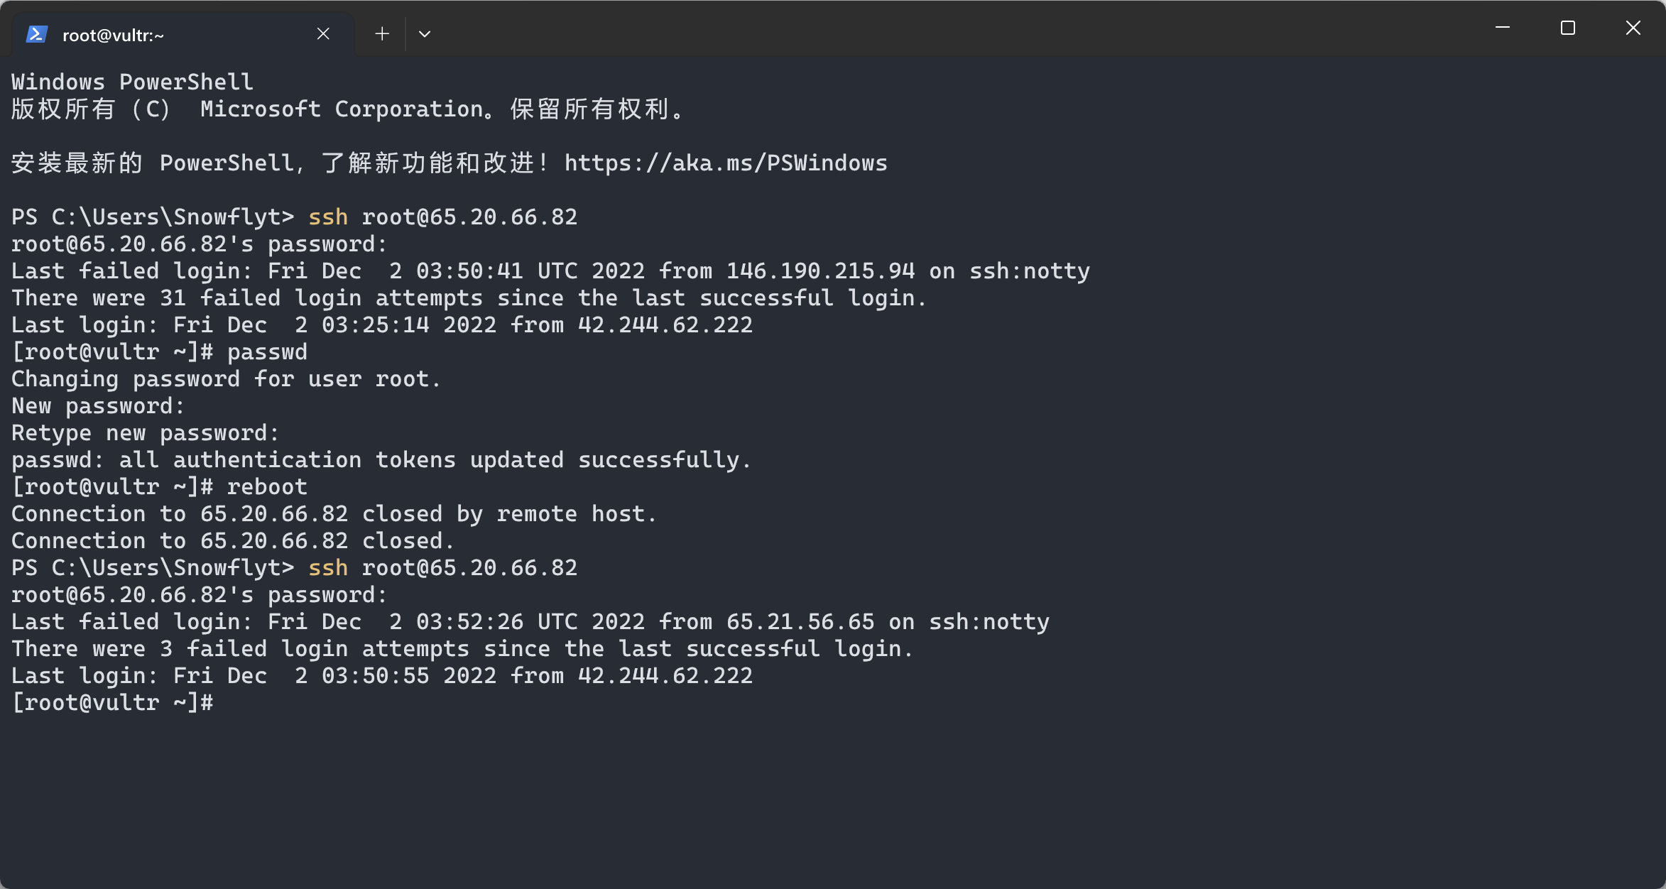Open the https://aka.ms/PSWindows link
1666x889 pixels.
coord(725,163)
